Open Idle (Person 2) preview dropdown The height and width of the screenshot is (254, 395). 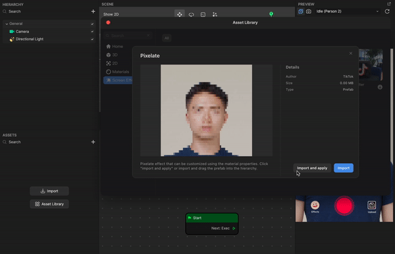[x=347, y=11]
